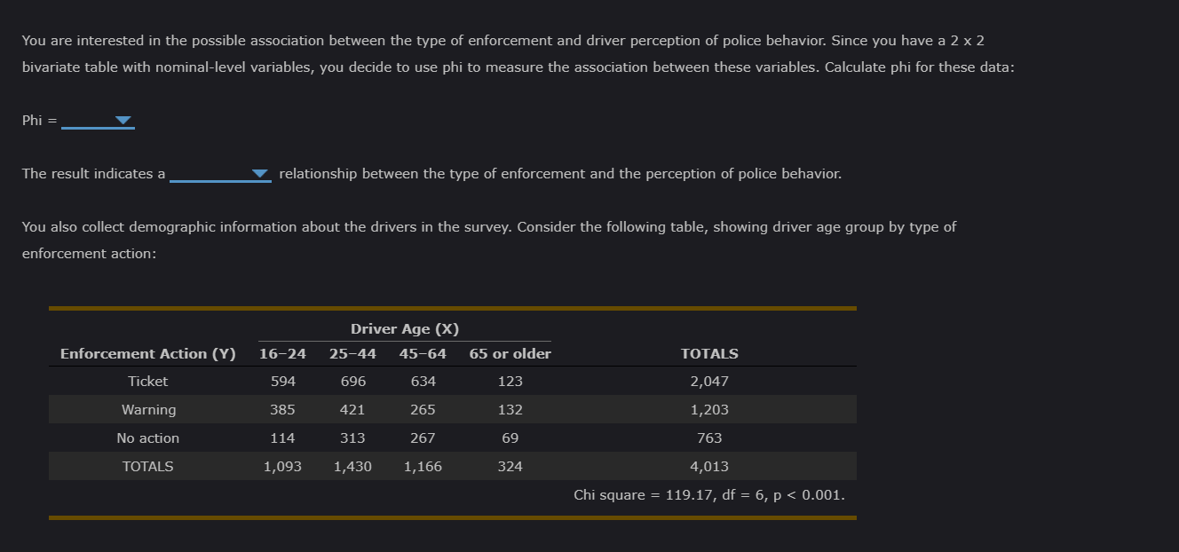Select the No action row label
1179x552 pixels.
coord(147,438)
